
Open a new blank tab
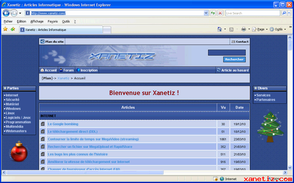[107, 30]
